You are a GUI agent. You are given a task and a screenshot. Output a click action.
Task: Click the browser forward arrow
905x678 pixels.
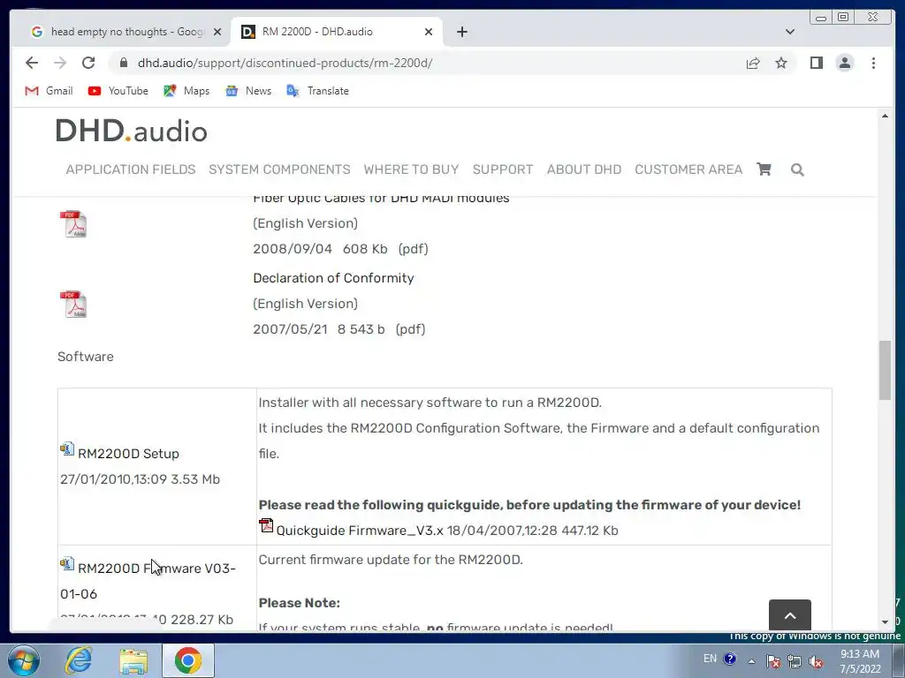click(x=60, y=63)
